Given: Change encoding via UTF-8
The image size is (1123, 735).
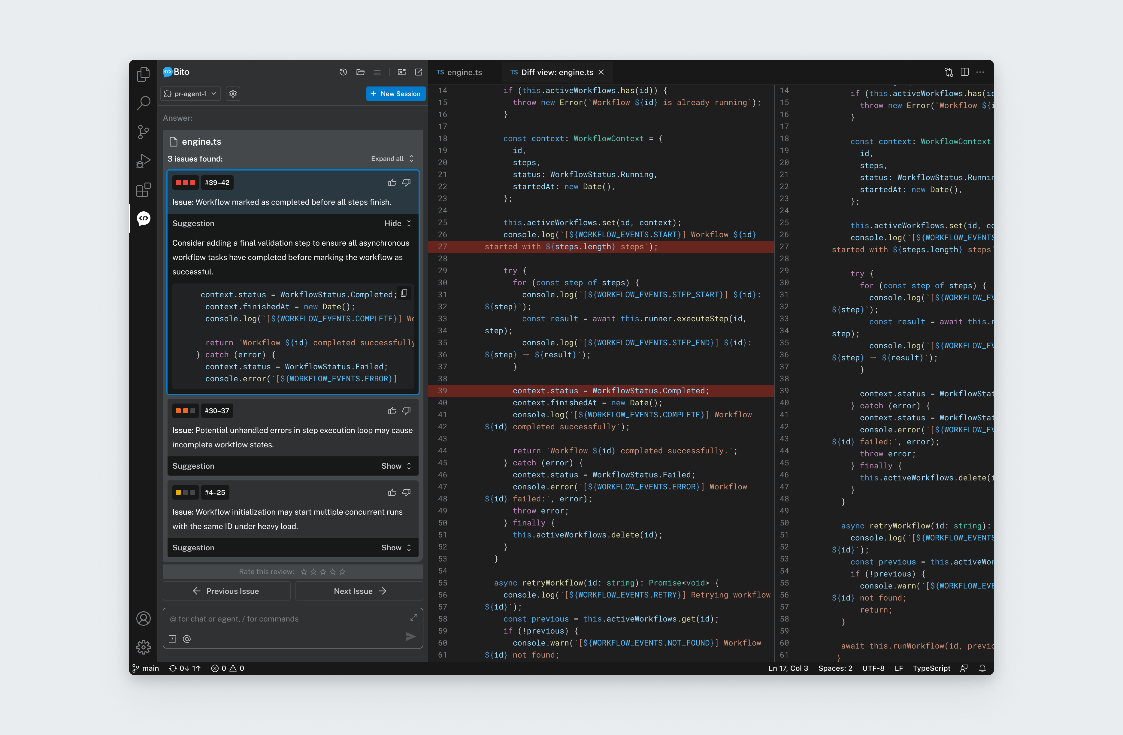Looking at the screenshot, I should pos(873,668).
